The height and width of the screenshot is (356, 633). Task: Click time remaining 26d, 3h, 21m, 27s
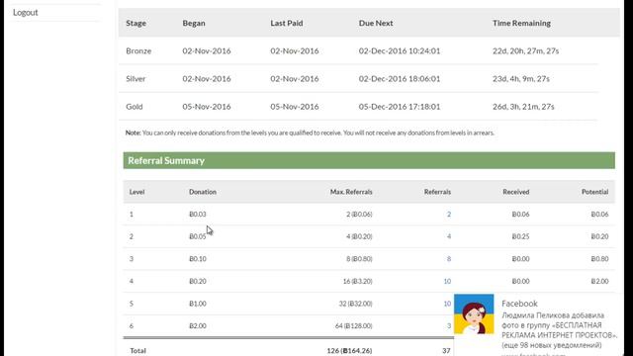[x=523, y=107]
